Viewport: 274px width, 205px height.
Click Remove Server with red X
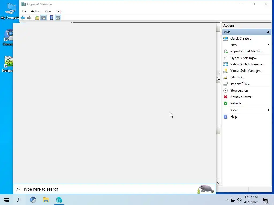click(x=241, y=97)
